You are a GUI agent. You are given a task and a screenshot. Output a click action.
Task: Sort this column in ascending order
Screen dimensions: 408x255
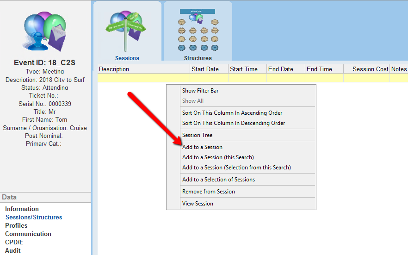coord(232,113)
